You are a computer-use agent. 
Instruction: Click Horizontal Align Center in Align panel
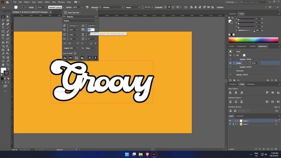pos(236,93)
